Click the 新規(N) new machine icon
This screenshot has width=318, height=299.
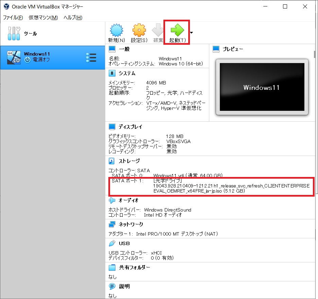(x=117, y=31)
